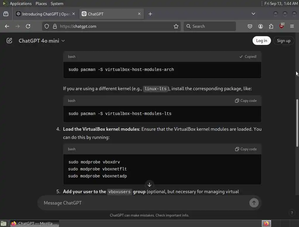Click the page vertical scrollbar thumb
The width and height of the screenshot is (299, 227).
[297, 123]
